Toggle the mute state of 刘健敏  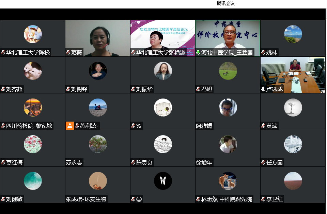[x=3, y=199]
